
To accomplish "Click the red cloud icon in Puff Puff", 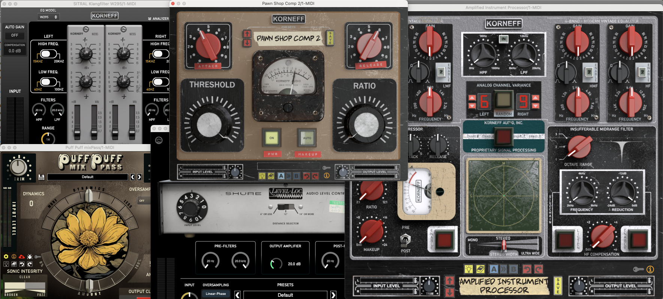I will (22, 256).
